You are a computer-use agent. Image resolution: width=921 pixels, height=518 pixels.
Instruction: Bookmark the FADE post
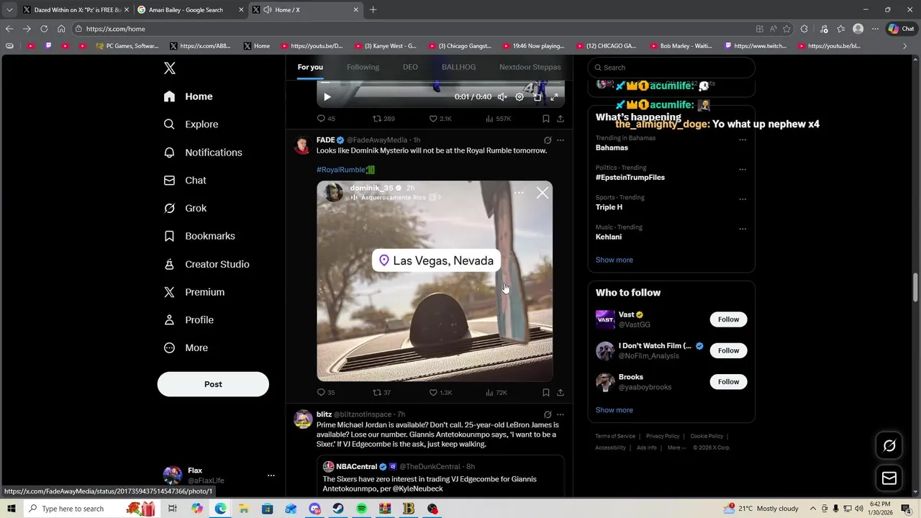[x=546, y=393]
